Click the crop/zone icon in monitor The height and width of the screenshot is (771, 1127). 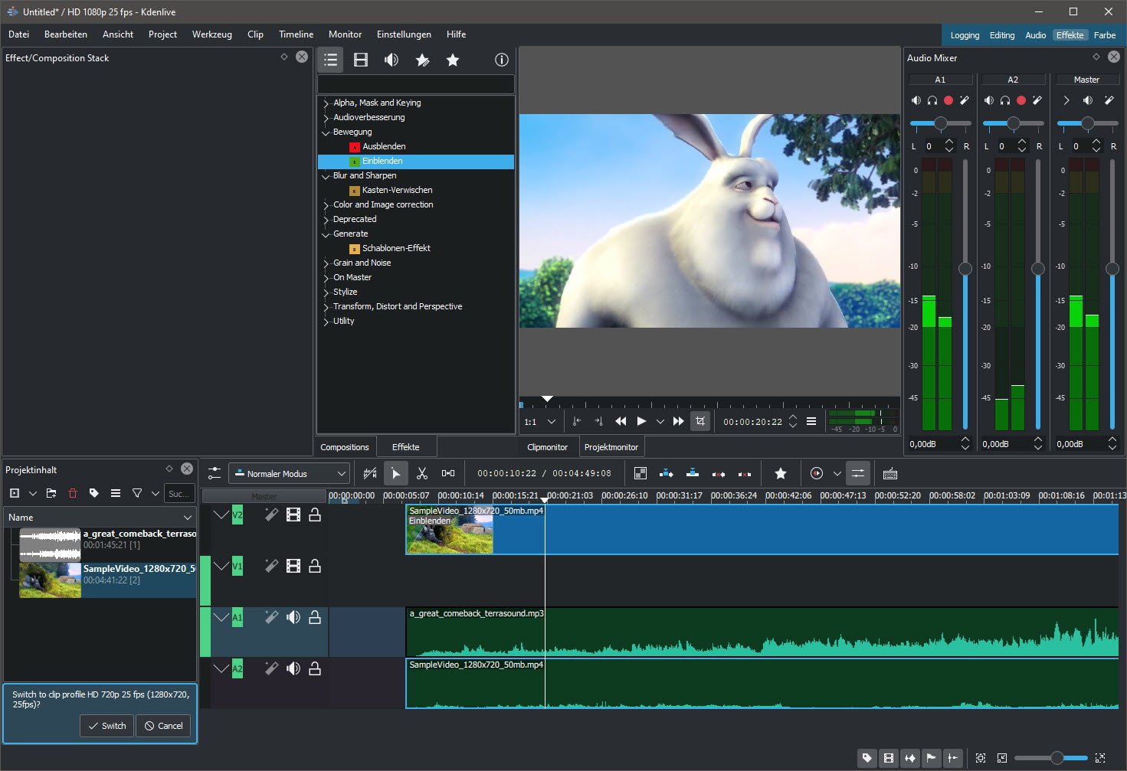pyautogui.click(x=700, y=421)
